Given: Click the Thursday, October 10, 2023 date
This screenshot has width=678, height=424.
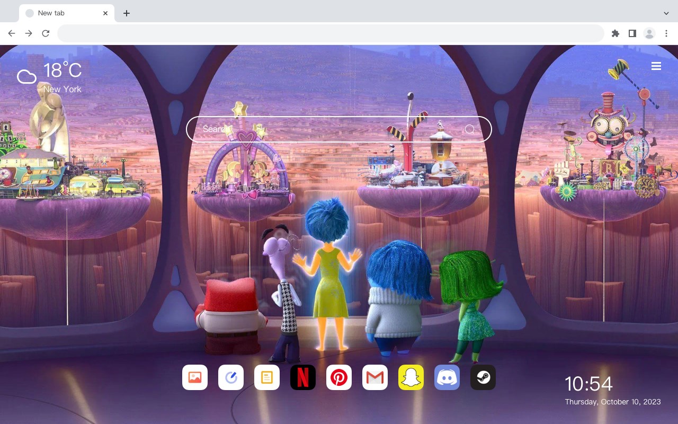Looking at the screenshot, I should pyautogui.click(x=613, y=402).
